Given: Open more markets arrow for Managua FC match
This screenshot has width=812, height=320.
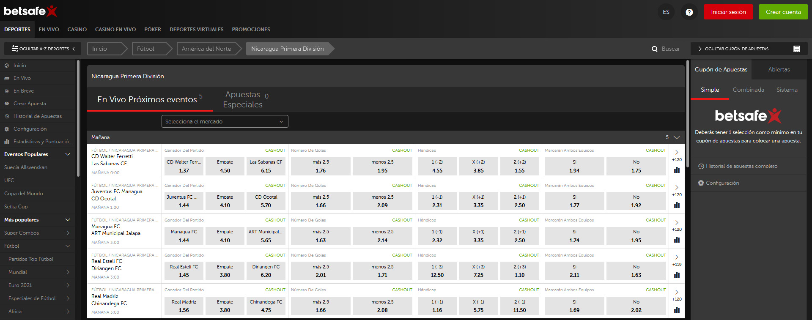Looking at the screenshot, I should tap(677, 222).
